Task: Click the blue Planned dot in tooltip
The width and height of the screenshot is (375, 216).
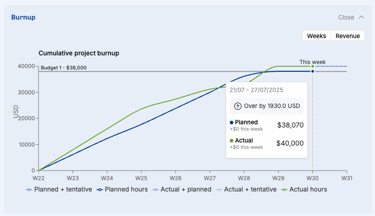Action: 232,123
